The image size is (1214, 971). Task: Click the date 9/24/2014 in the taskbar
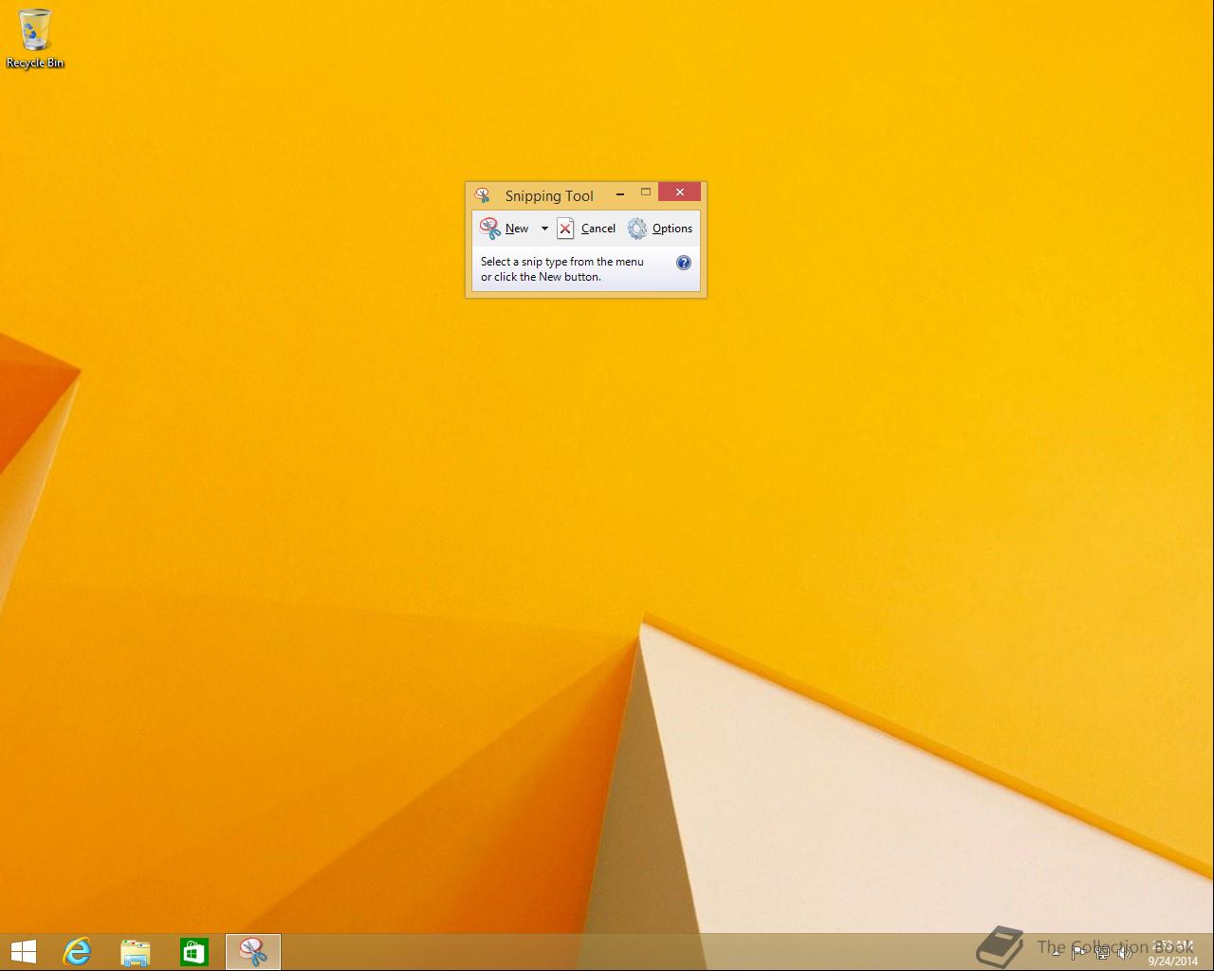1173,961
